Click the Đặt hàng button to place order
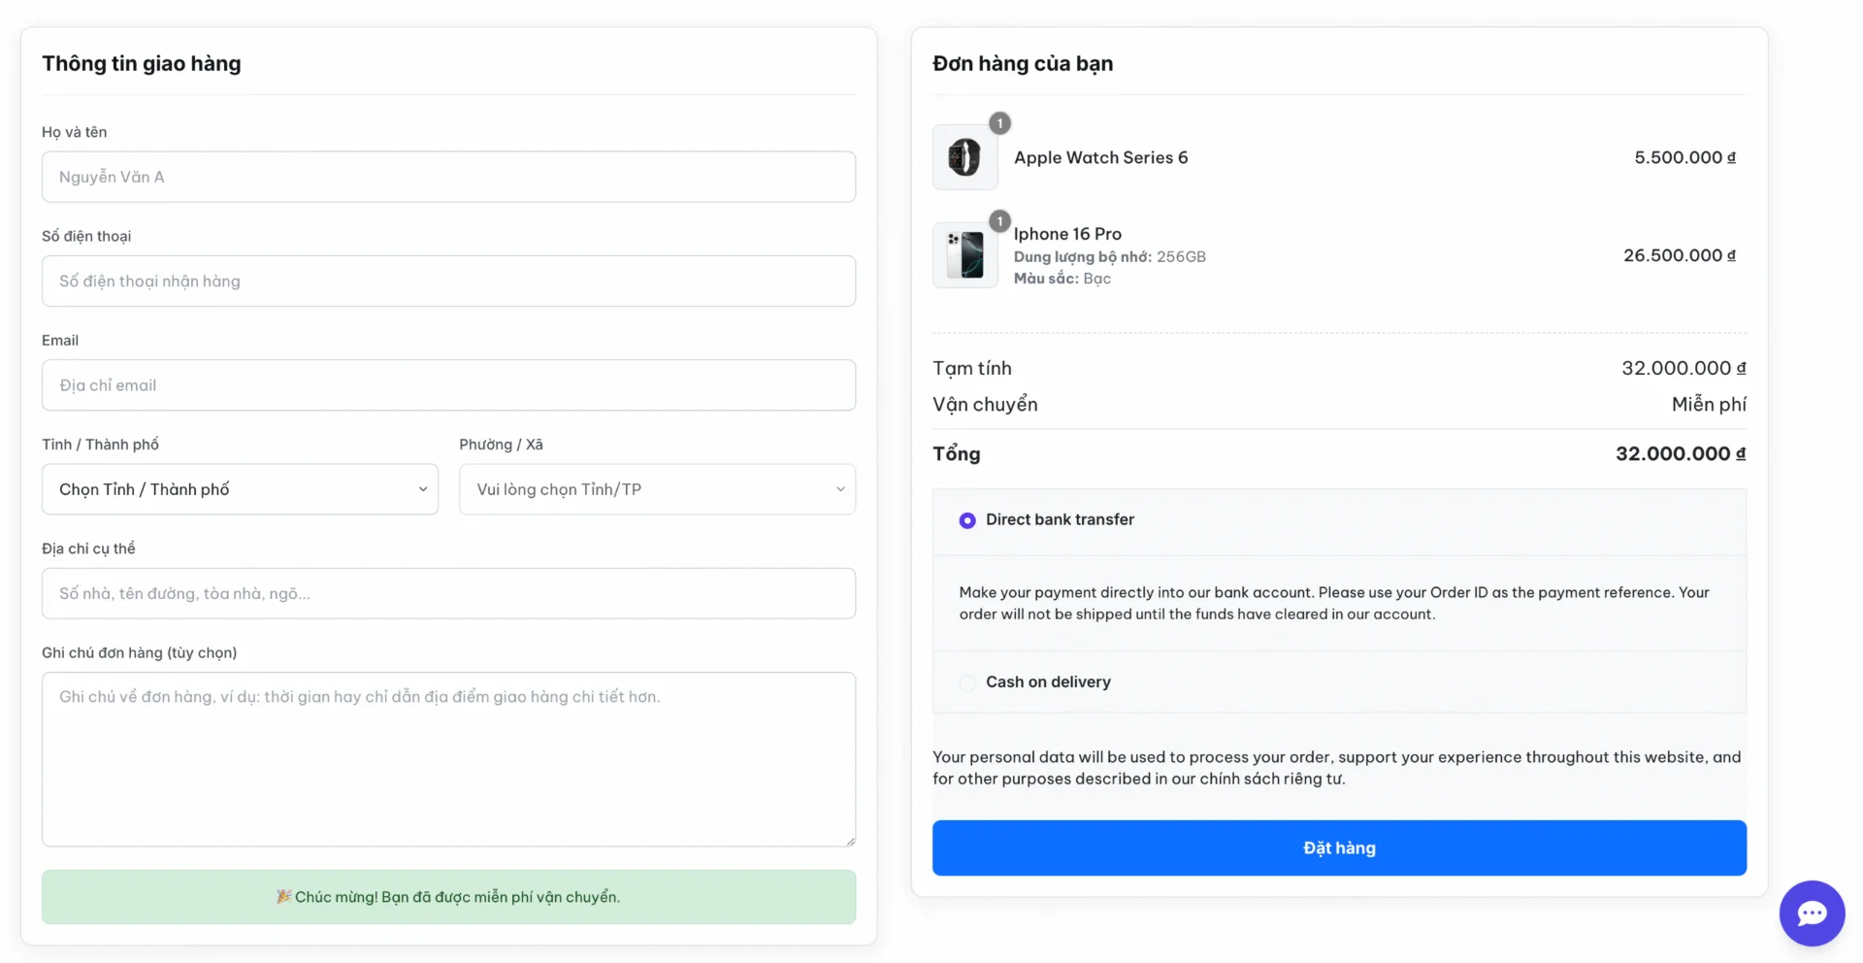This screenshot has width=1863, height=963. [x=1338, y=847]
